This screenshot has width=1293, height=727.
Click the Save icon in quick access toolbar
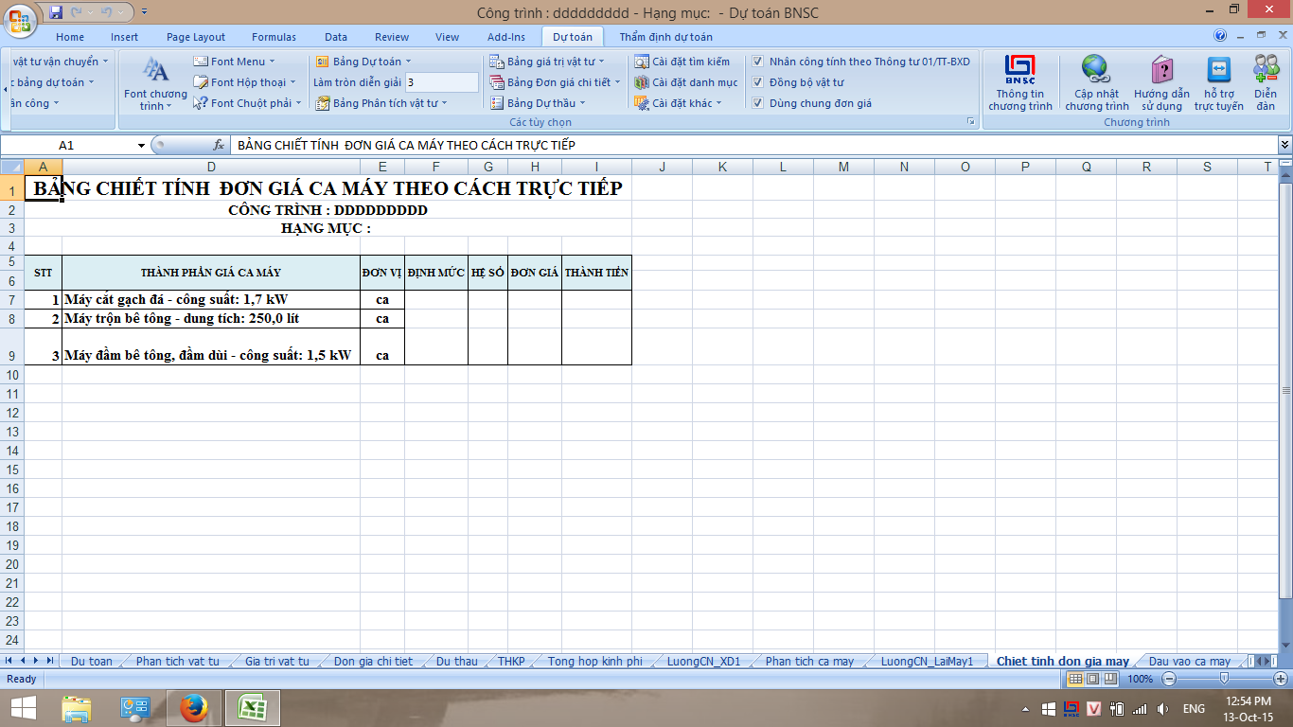pos(56,12)
